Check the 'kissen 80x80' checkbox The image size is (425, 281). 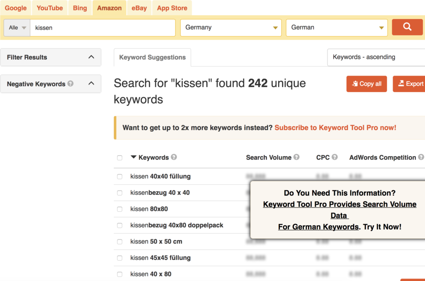click(x=120, y=209)
